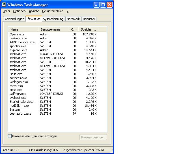Open the Optionen menu
The width and height of the screenshot is (181, 154).
pos(19,11)
